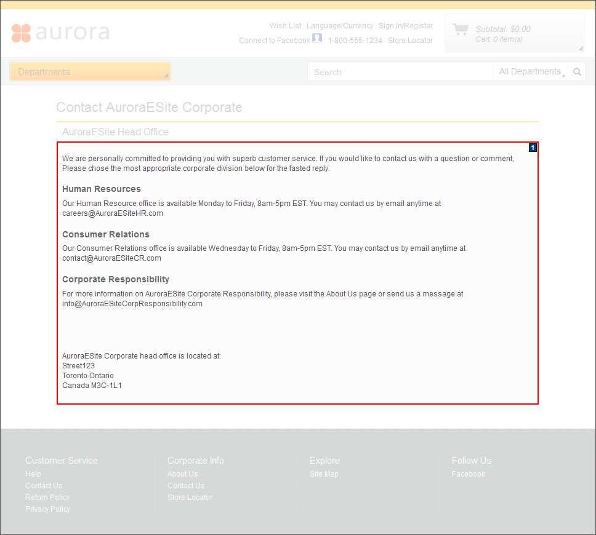Click the Facebook profile icon beside Connect to Facebook
Viewport: 596px width, 535px height.
(x=316, y=38)
